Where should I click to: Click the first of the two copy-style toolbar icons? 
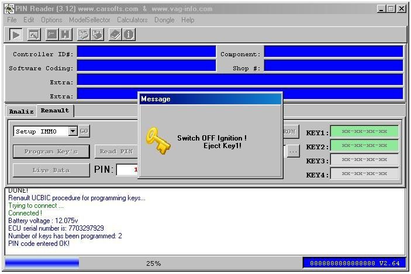point(84,35)
